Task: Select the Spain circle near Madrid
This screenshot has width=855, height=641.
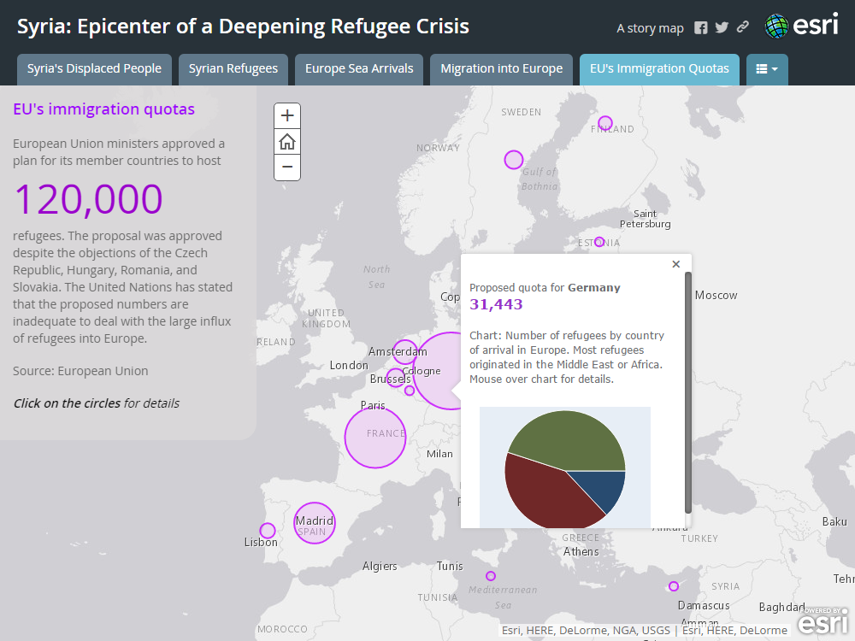Action: (314, 523)
